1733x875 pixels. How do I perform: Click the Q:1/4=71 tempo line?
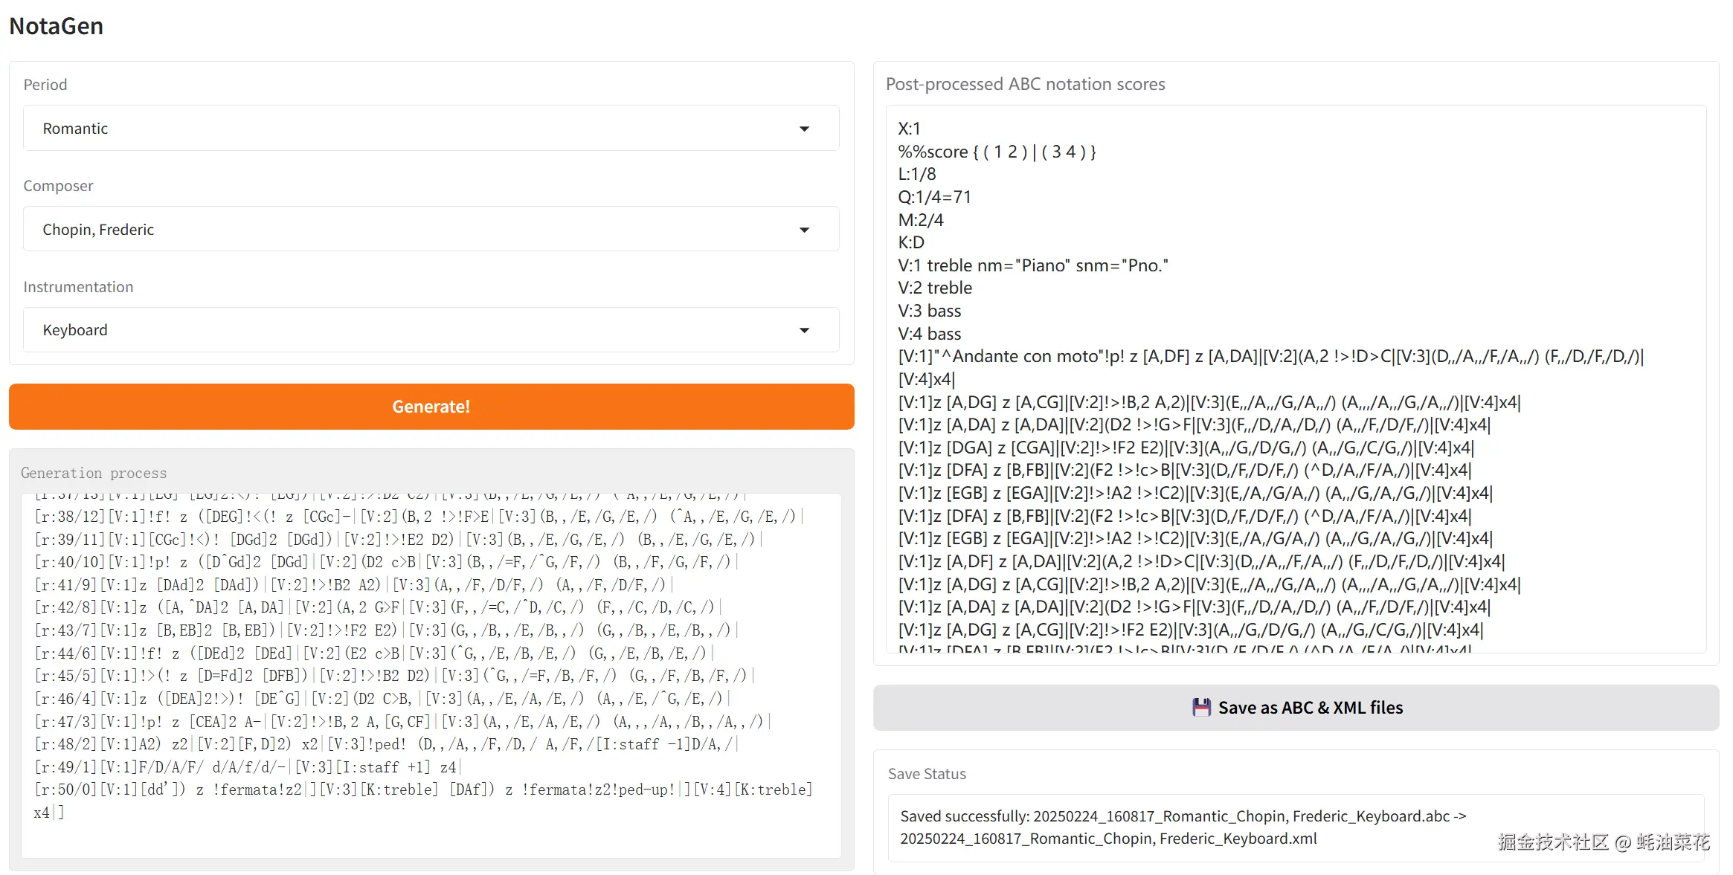click(934, 197)
